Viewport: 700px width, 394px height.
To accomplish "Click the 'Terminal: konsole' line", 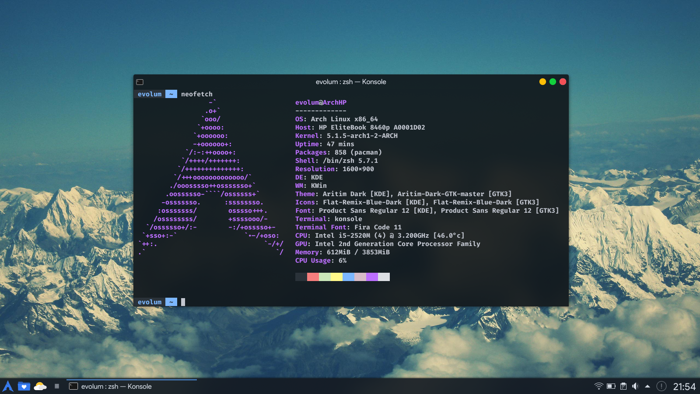I will tap(329, 219).
